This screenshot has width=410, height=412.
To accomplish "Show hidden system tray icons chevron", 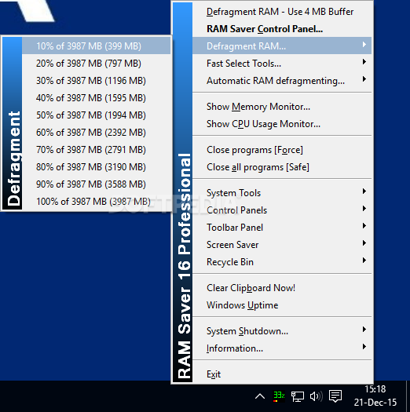I will [x=260, y=396].
